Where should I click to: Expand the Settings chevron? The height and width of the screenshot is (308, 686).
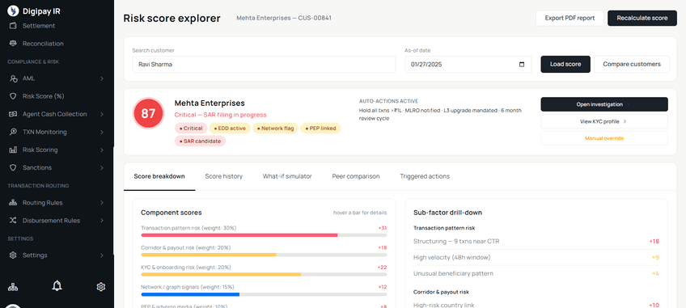click(x=101, y=255)
